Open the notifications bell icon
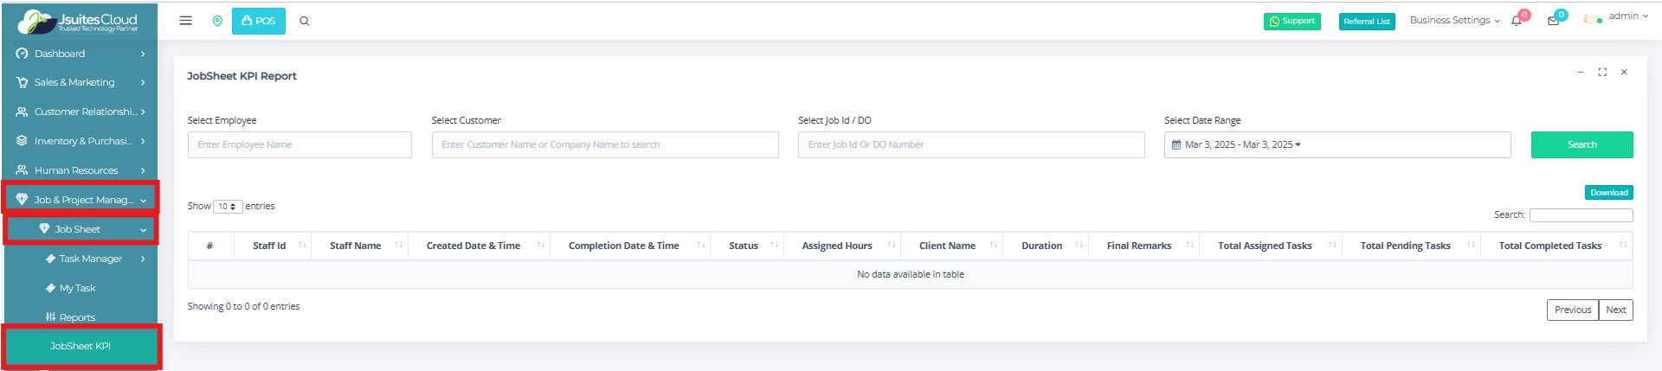 pos(1517,21)
